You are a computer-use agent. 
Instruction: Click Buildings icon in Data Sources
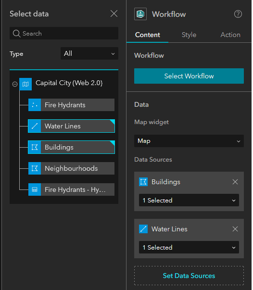point(143,182)
